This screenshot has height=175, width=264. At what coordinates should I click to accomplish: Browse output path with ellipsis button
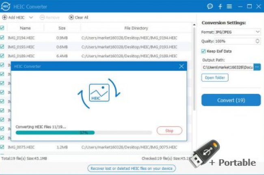coord(257,67)
